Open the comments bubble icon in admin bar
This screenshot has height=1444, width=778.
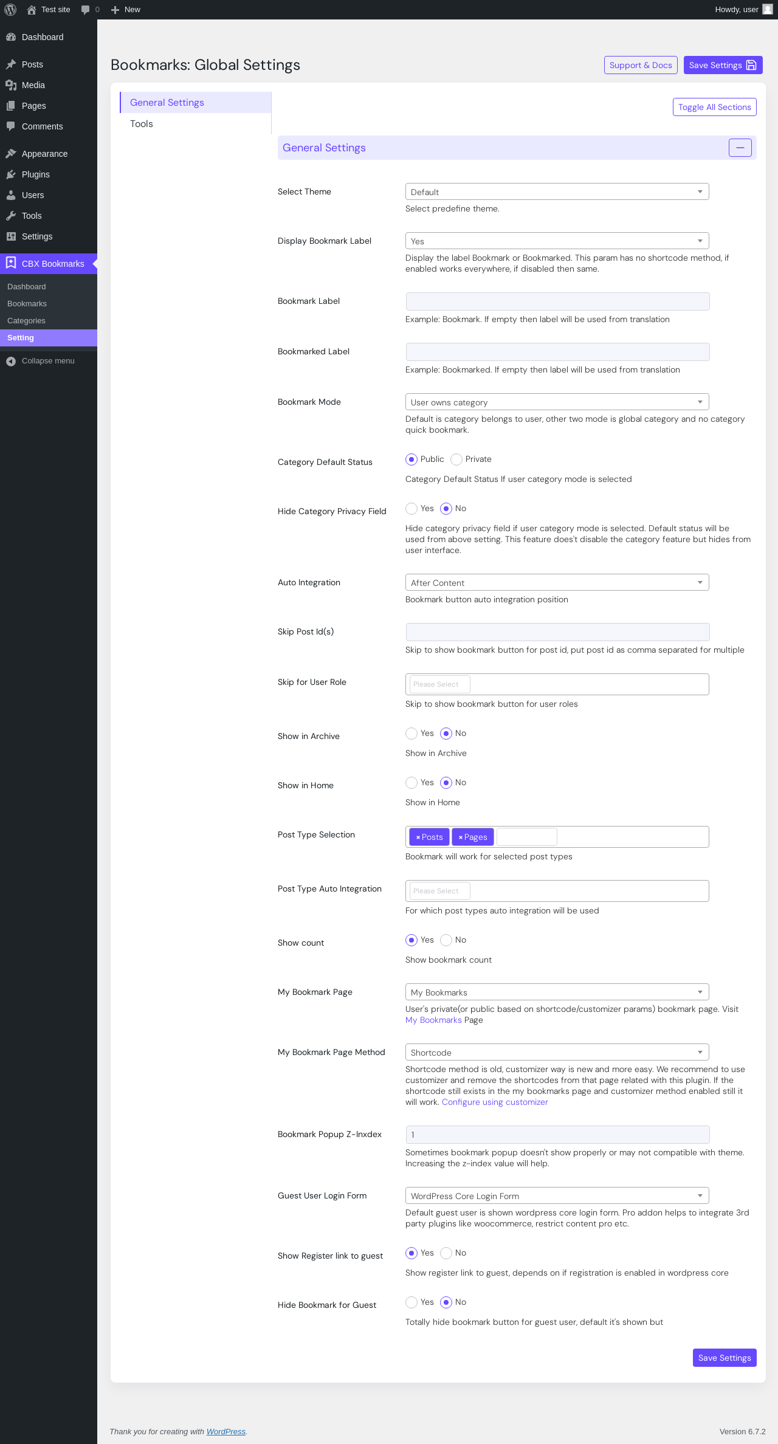pyautogui.click(x=86, y=10)
